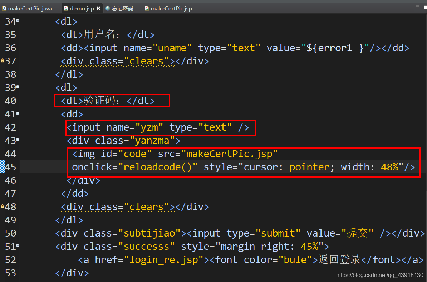Click the "clears" class value on line 48

pyautogui.click(x=147, y=207)
